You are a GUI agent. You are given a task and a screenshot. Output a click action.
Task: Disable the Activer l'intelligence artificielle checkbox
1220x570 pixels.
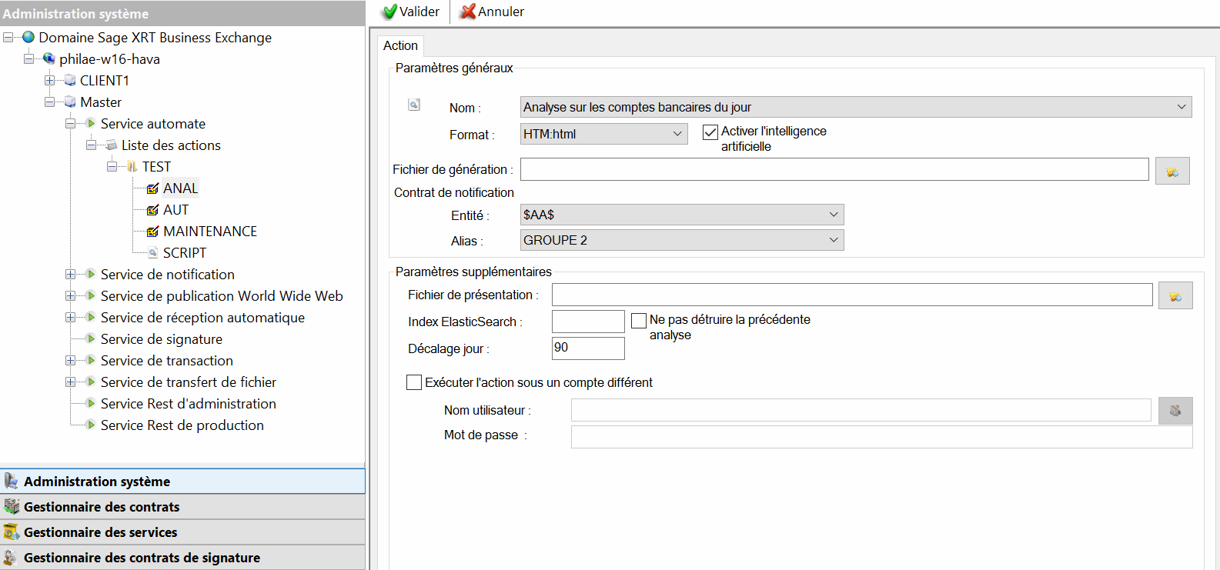coord(710,132)
